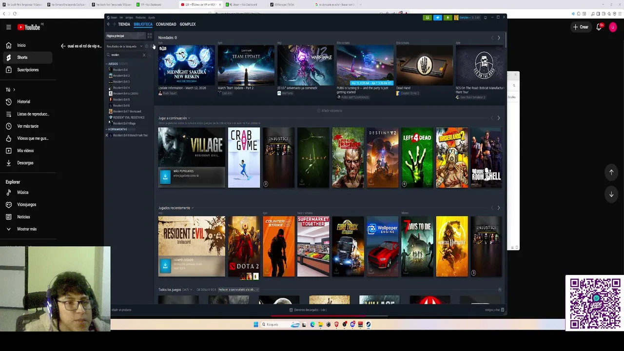Expand the 'Jugados recientemente' shelf dropdown

[x=192, y=208]
